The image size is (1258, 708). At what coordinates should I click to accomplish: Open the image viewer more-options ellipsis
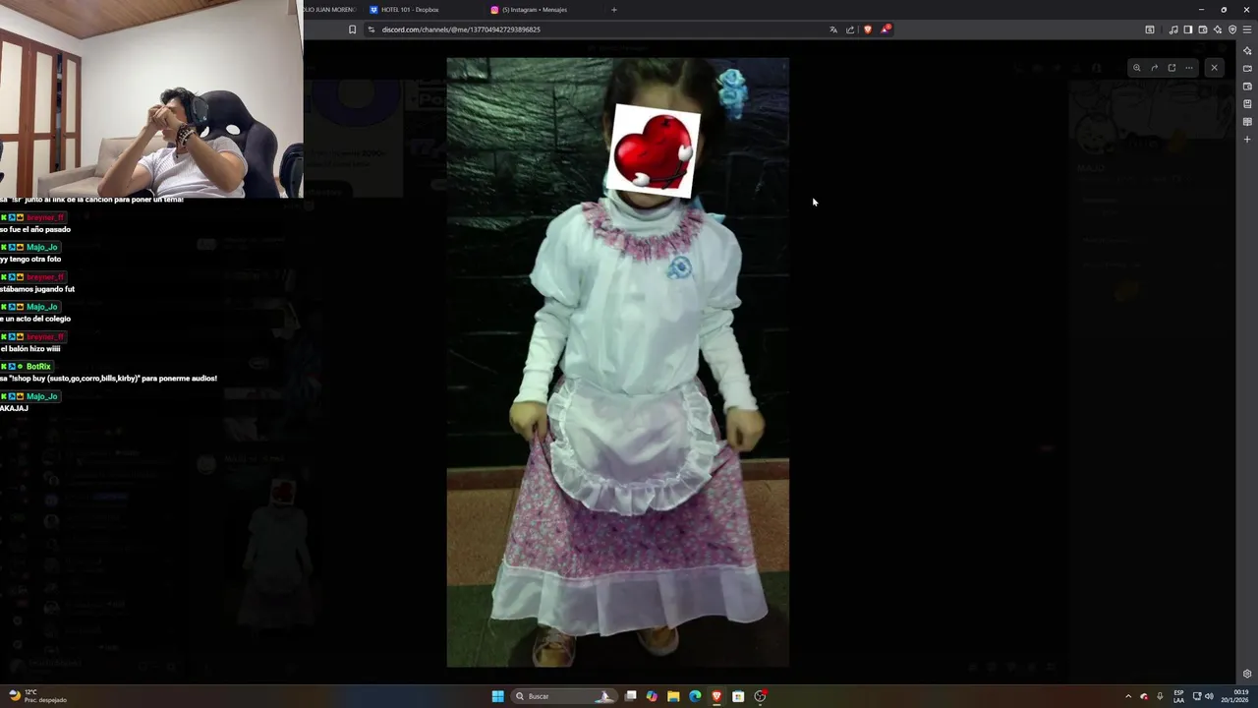tap(1189, 68)
